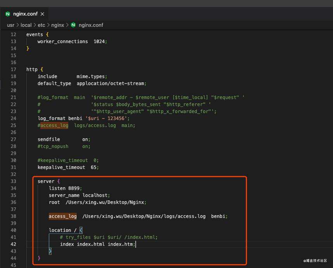Click the highlighted opening brace on line 40
Image resolution: width=333 pixels, height=268 pixels.
[81, 230]
